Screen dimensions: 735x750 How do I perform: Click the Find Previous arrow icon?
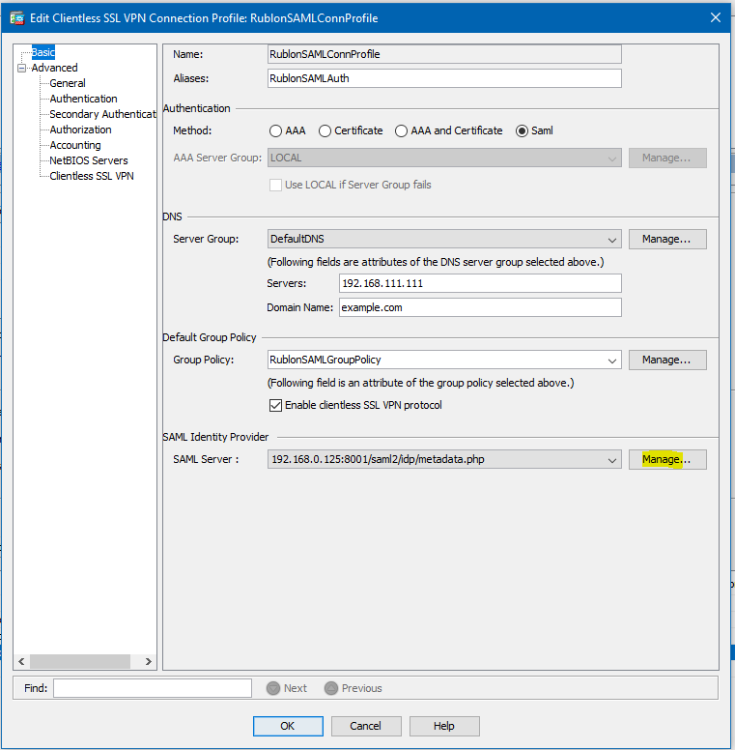click(x=331, y=688)
